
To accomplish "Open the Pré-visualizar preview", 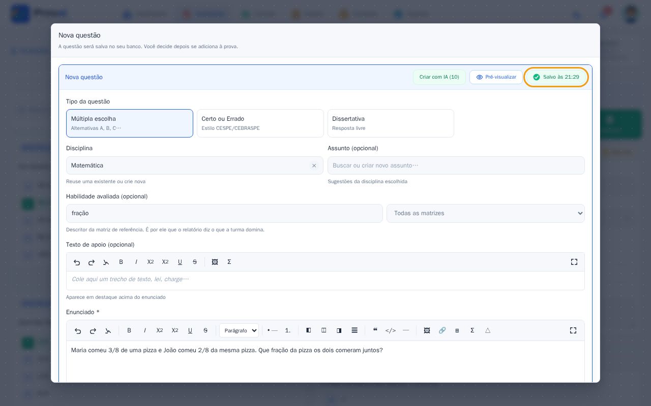I will (x=496, y=77).
